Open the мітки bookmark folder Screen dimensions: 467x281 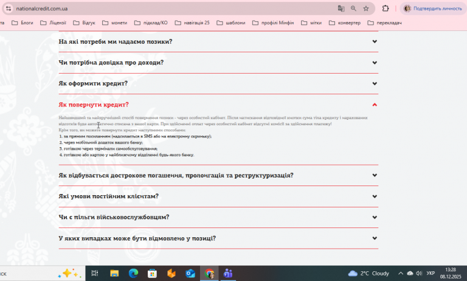click(311, 23)
